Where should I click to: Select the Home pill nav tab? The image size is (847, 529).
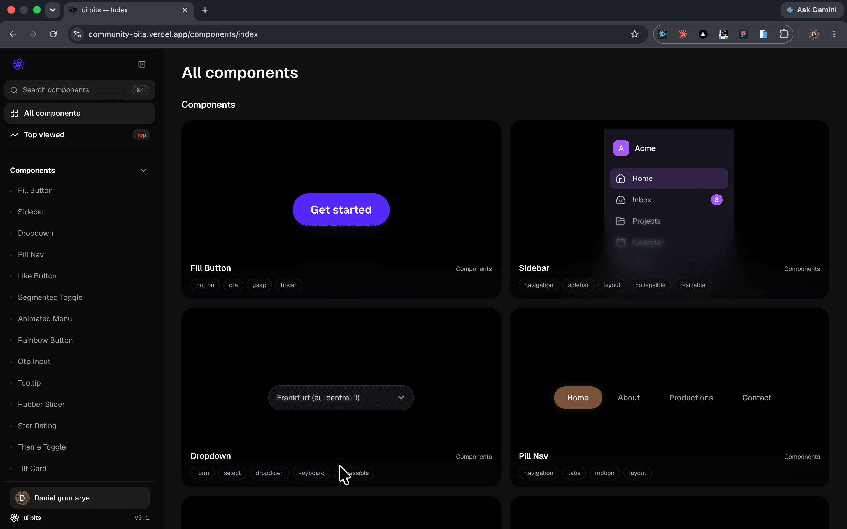(x=578, y=398)
